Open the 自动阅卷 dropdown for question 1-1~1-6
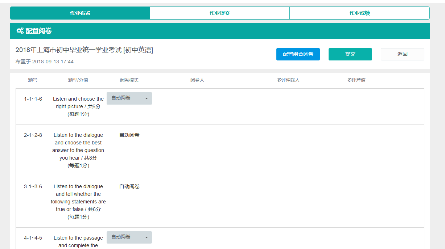Viewport: 445px width, 249px height. point(129,98)
